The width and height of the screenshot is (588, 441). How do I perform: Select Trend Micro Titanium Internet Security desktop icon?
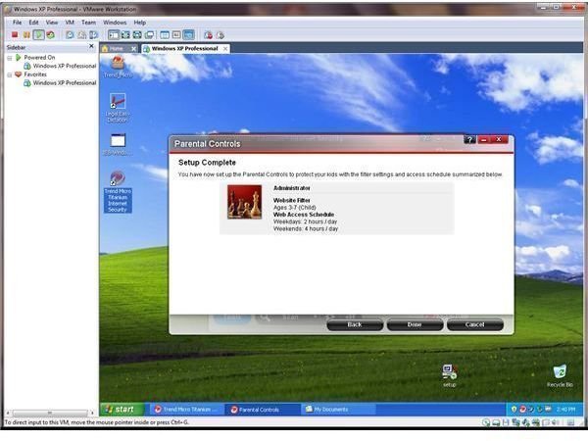click(x=118, y=192)
